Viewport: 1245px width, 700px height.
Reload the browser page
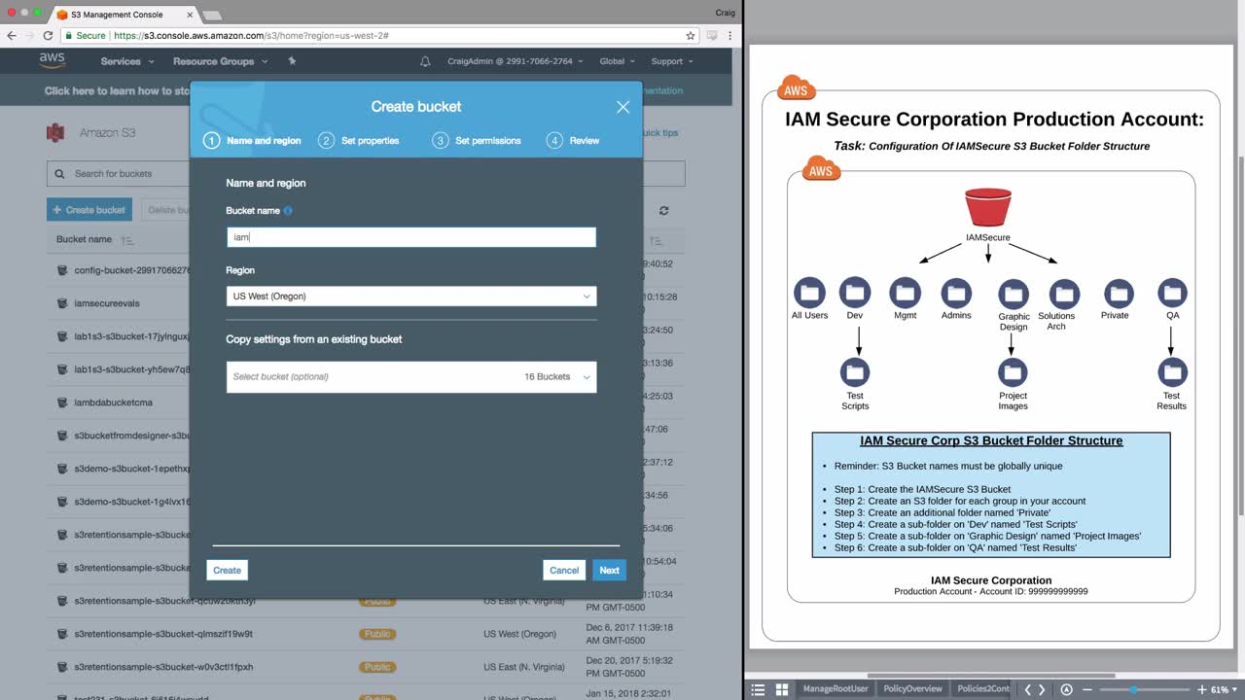click(x=48, y=35)
